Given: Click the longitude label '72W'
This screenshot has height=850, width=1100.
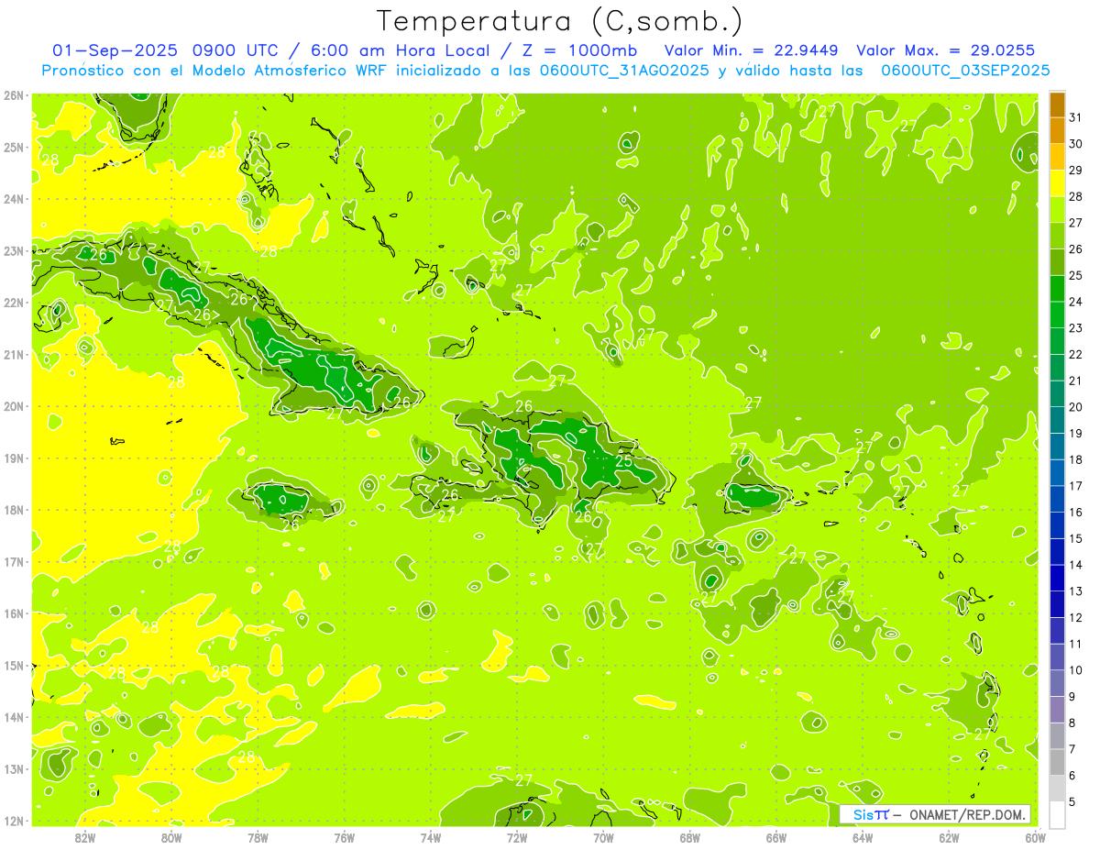Looking at the screenshot, I should [x=517, y=837].
